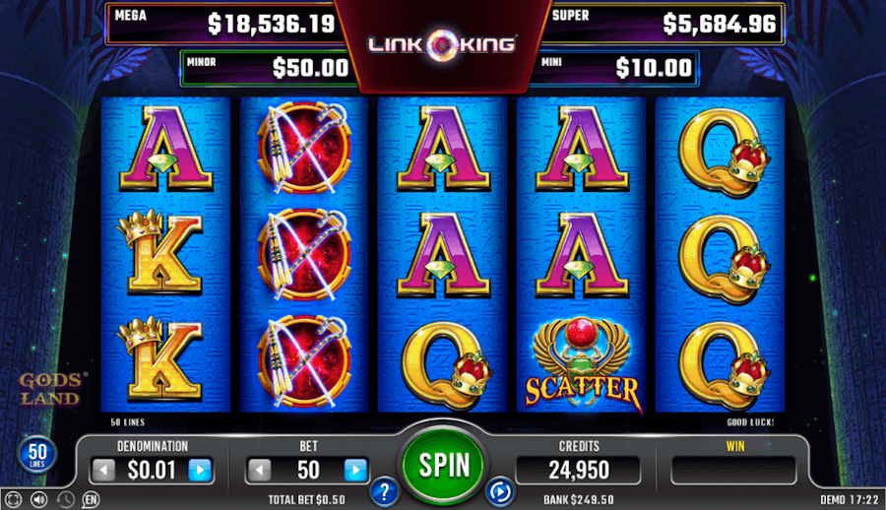Mute the game sound

[39, 499]
